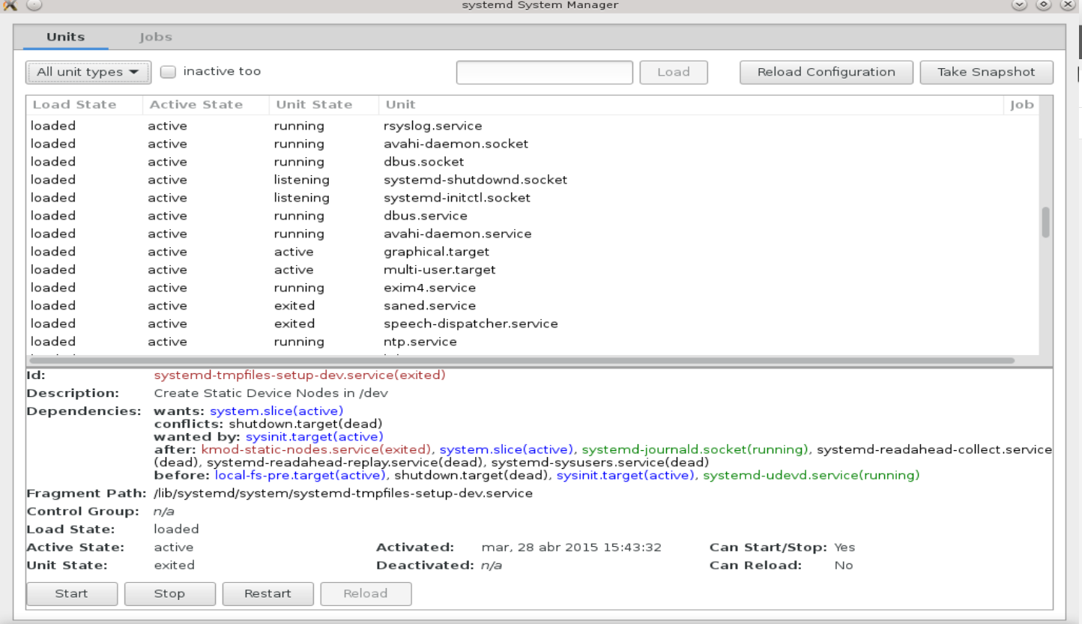The width and height of the screenshot is (1082, 624).
Task: Click the horizontal scrollbar under unit list
Action: 522,360
